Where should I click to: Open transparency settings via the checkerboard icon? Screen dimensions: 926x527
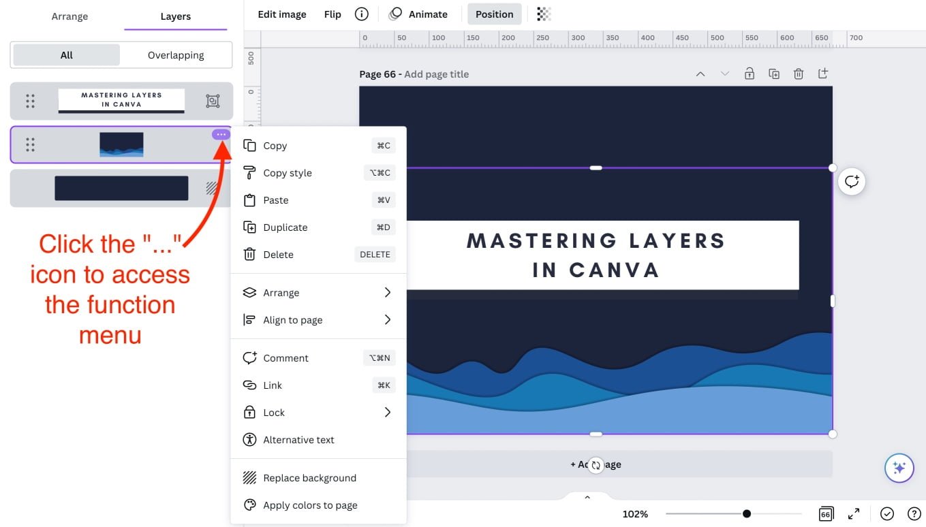click(x=543, y=14)
